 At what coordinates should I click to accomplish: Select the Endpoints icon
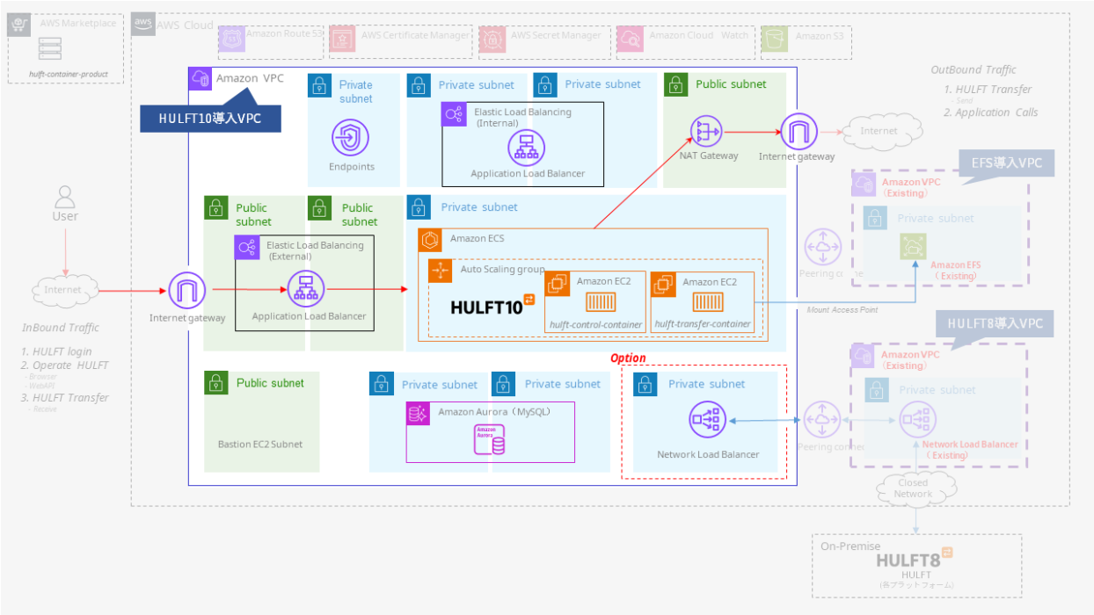click(350, 139)
